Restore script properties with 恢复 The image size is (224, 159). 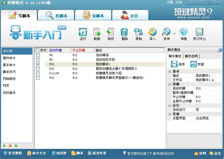pyautogui.click(x=197, y=64)
